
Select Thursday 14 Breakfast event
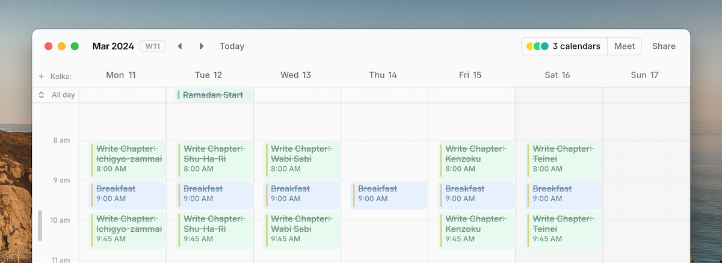click(x=389, y=194)
